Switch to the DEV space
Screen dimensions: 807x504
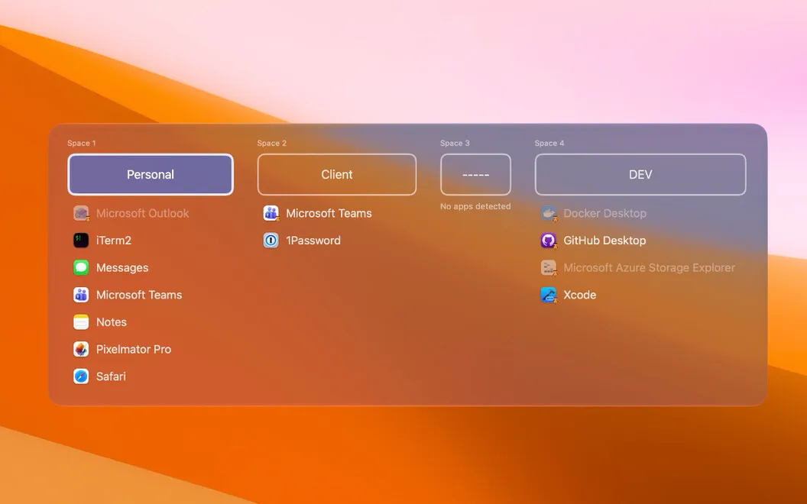point(640,174)
